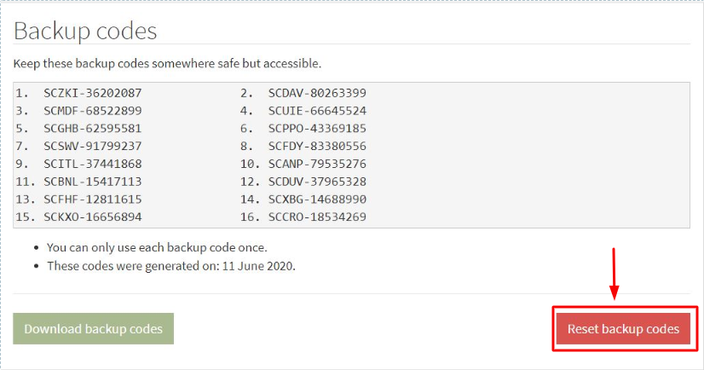Screen dimensions: 704x370
Task: Select backup code SCXBG-14688990
Action: pos(317,199)
